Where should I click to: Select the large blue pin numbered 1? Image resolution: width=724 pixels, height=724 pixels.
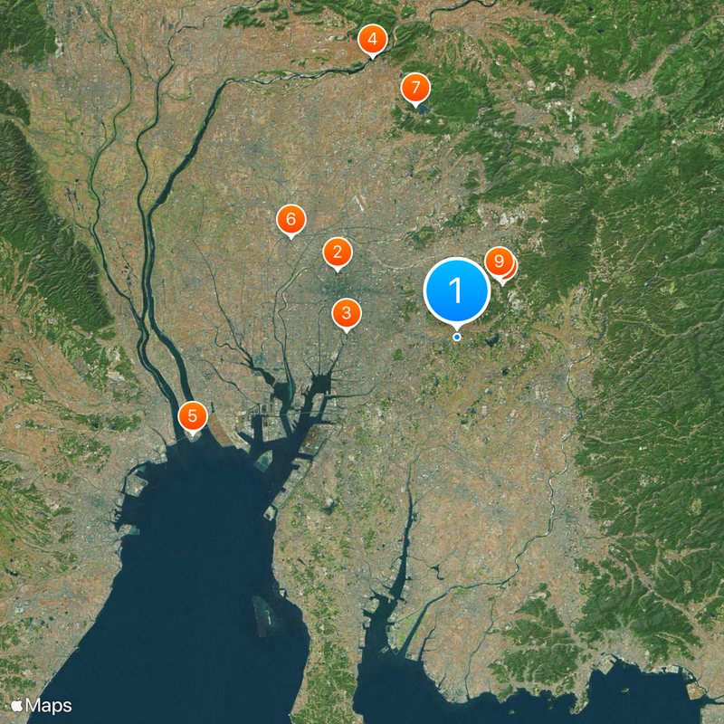[x=457, y=291]
